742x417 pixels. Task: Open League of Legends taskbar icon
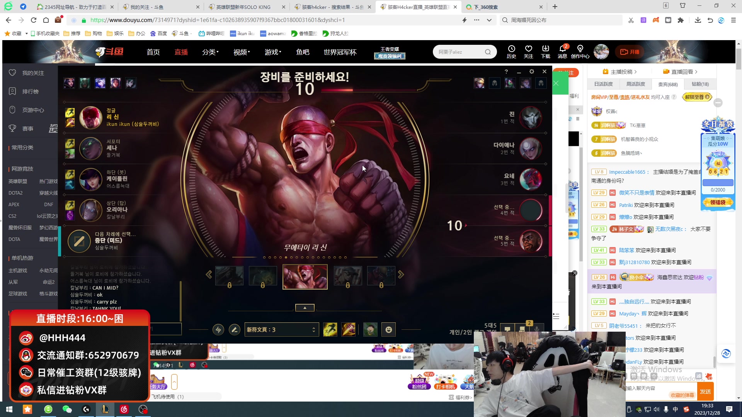(x=105, y=409)
